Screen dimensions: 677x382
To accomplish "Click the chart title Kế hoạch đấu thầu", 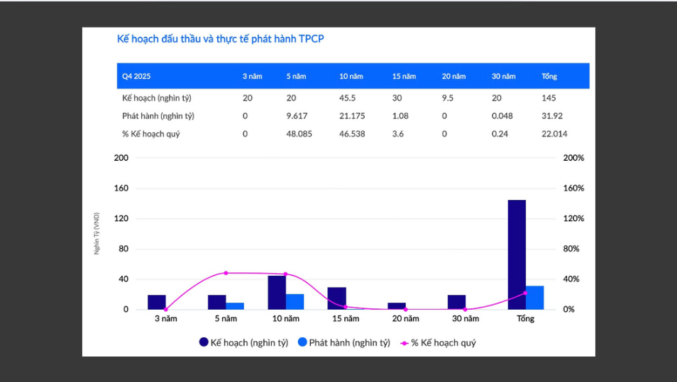I will pyautogui.click(x=220, y=39).
